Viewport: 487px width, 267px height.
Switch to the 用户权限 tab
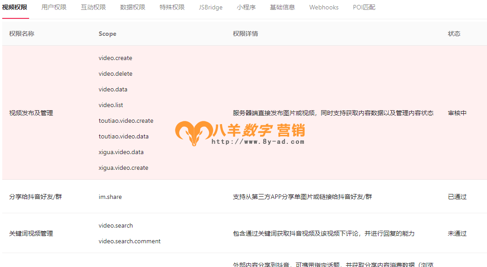tap(54, 7)
